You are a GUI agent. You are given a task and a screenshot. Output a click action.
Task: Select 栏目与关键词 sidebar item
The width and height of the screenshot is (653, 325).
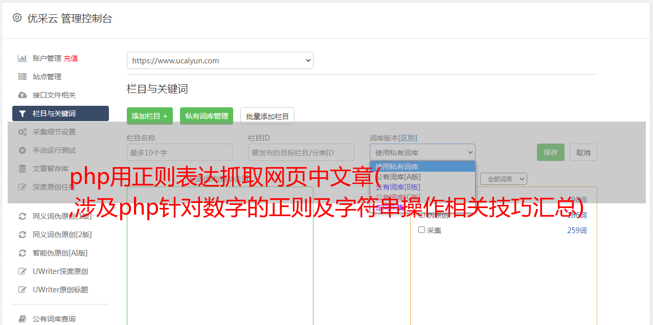pos(60,113)
